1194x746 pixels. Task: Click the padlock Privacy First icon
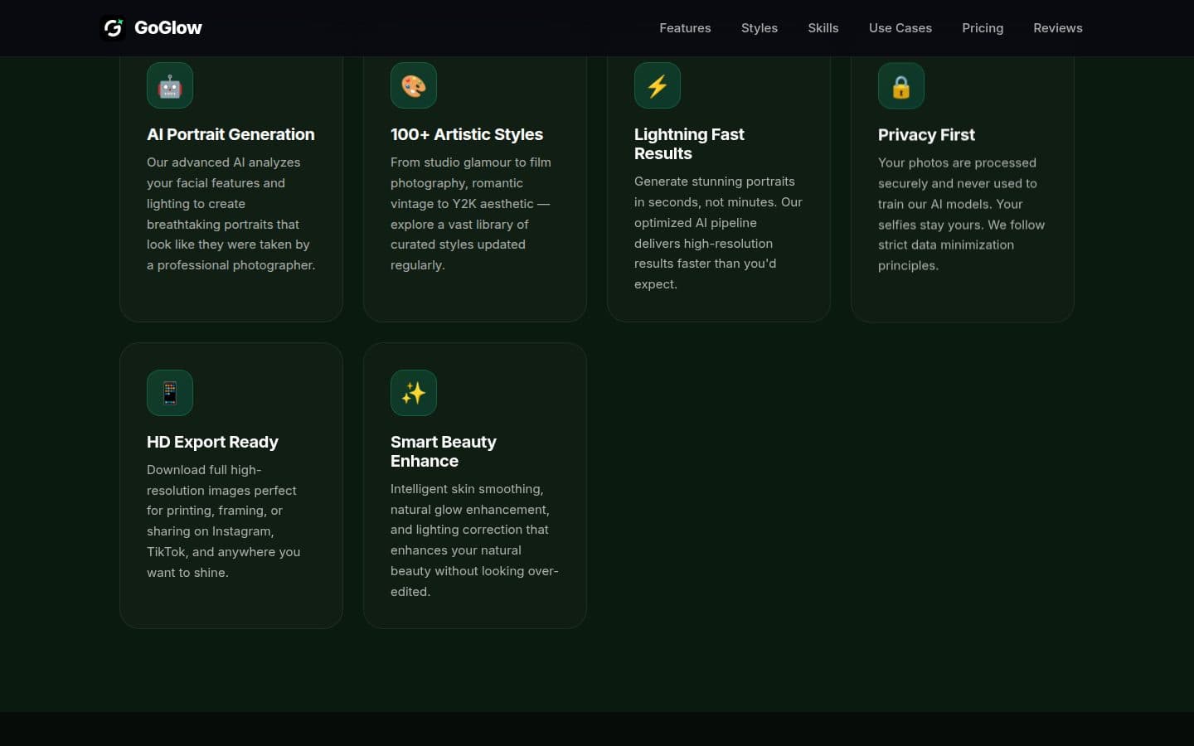pos(901,85)
